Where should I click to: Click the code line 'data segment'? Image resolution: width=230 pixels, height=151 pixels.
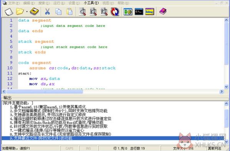pyautogui.click(x=35, y=20)
